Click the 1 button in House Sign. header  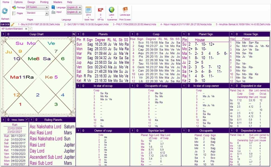pos(232,34)
